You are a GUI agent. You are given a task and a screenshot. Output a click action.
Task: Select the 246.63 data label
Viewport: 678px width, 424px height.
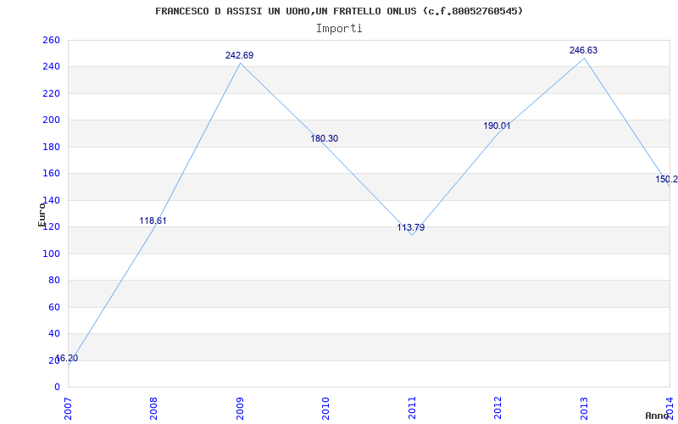coord(583,50)
